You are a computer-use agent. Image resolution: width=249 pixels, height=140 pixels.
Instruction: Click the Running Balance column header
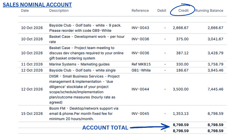pos(209,11)
